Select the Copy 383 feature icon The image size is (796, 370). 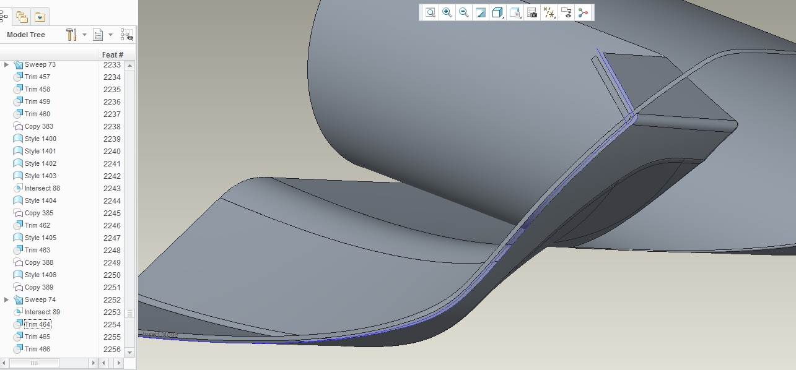click(x=18, y=126)
